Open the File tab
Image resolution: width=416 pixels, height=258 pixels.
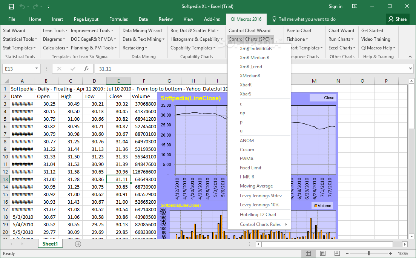[12, 19]
